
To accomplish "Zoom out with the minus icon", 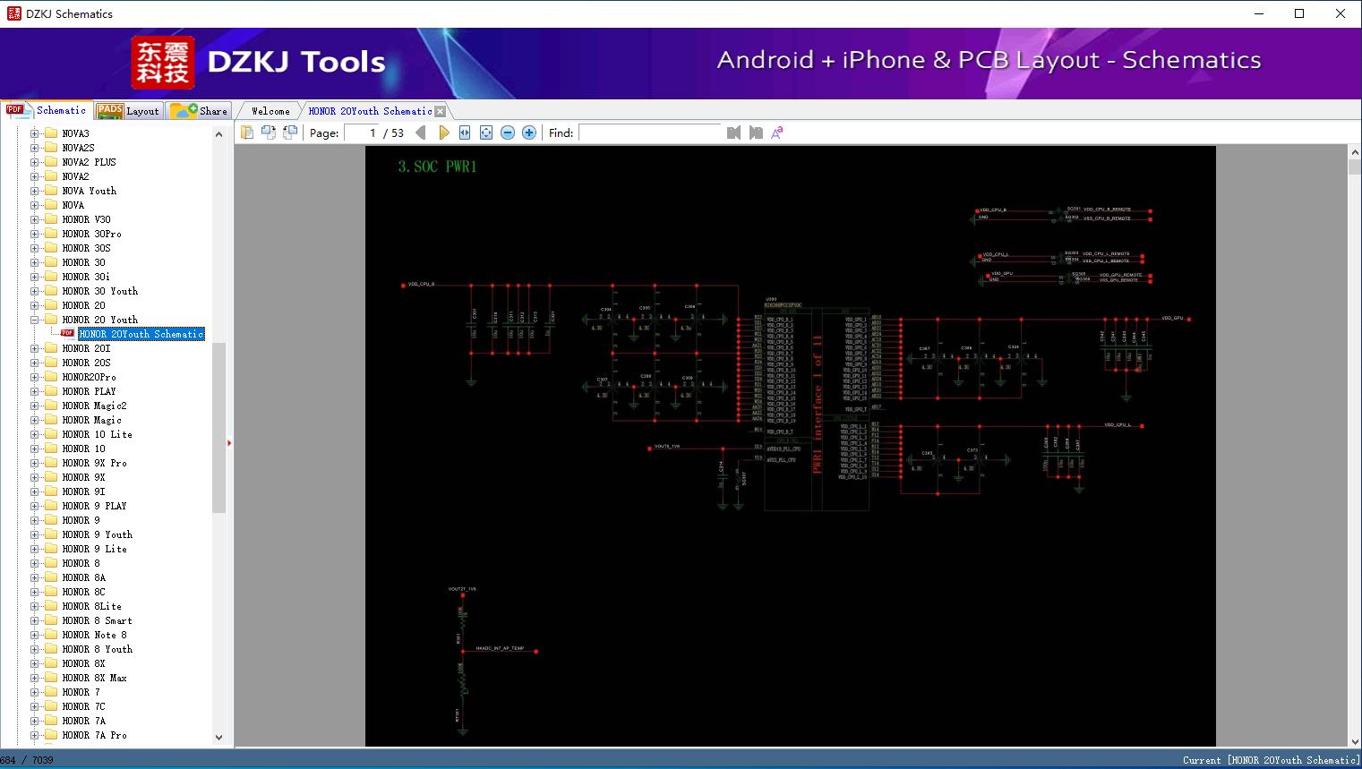I will click(x=508, y=132).
